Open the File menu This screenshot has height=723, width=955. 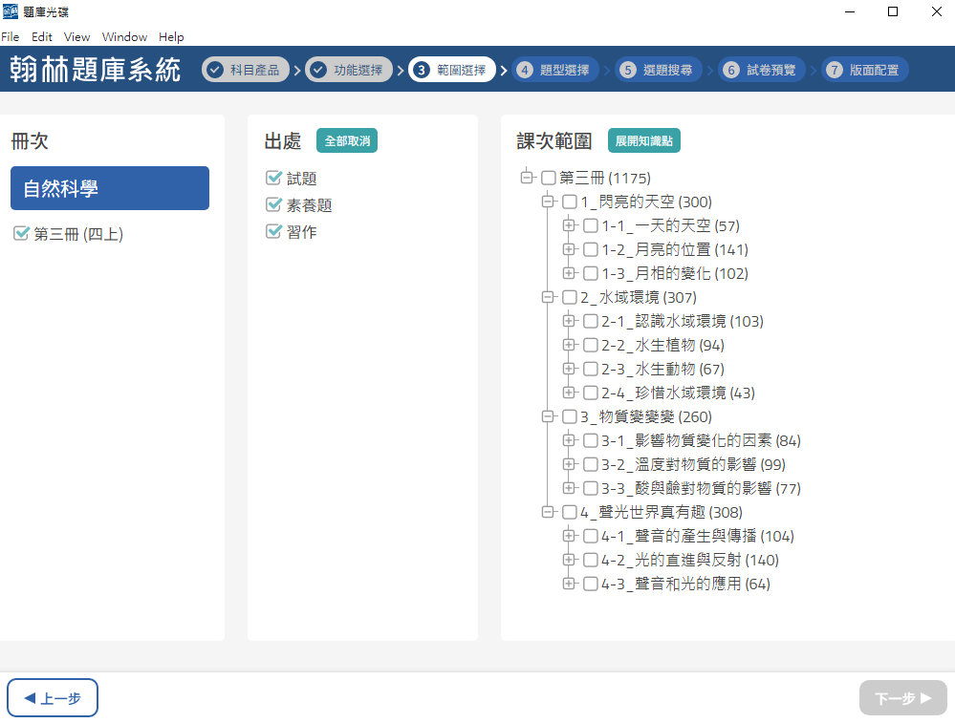click(x=10, y=37)
